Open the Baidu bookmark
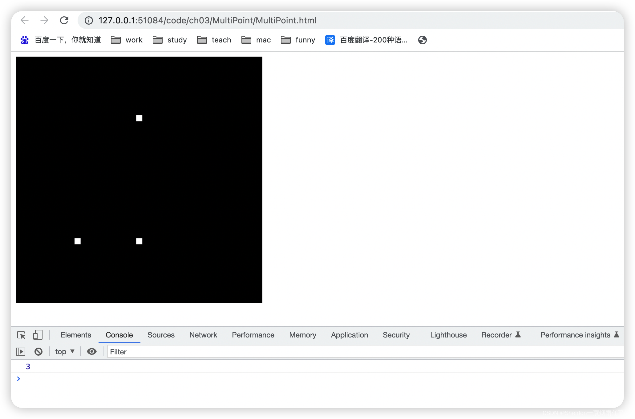The height and width of the screenshot is (419, 635). click(x=61, y=40)
